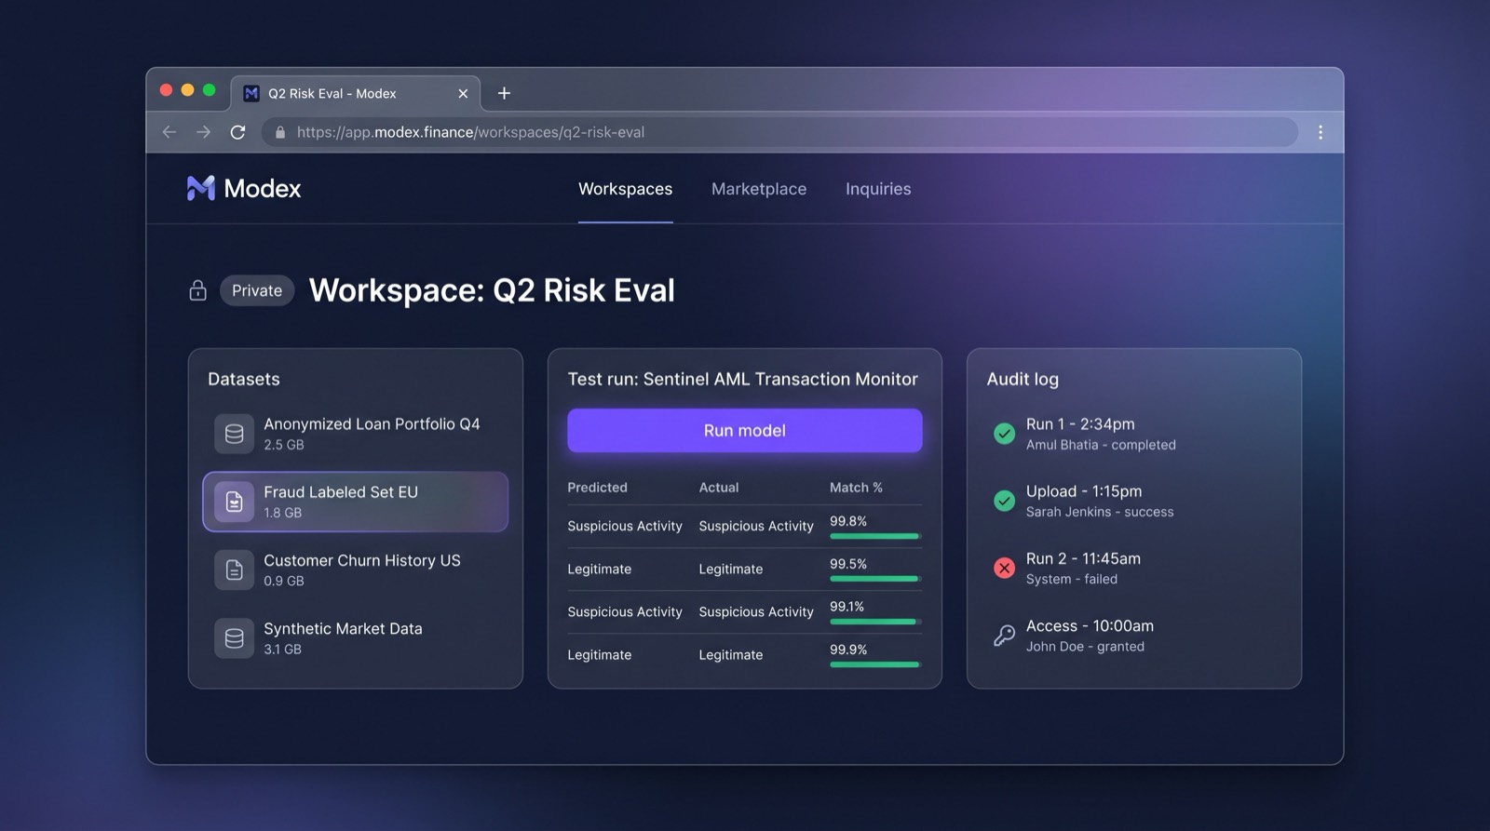The height and width of the screenshot is (831, 1490).
Task: Click 'Sarah Jenkins - success' text
Action: pos(1100,512)
